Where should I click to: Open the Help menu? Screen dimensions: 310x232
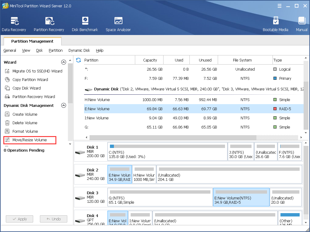click(100, 51)
